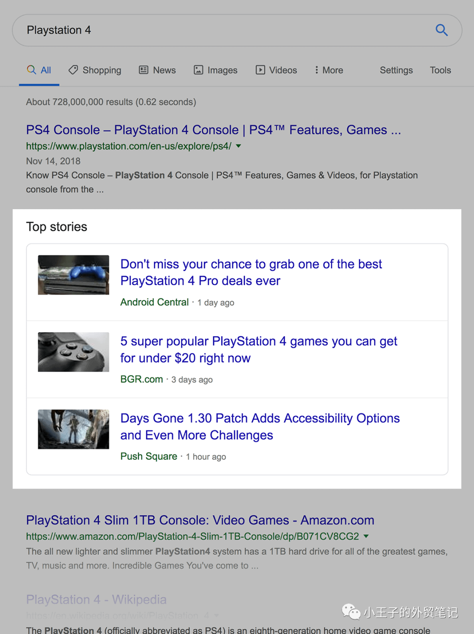The width and height of the screenshot is (474, 634).
Task: Open the PlayStation 4 Wikipedia result
Action: click(96, 599)
